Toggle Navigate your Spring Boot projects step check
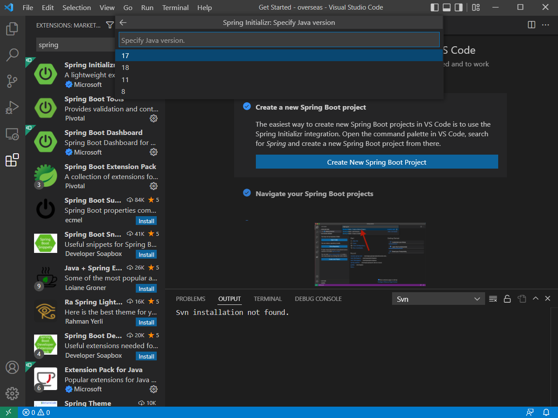This screenshot has width=558, height=418. [x=247, y=193]
